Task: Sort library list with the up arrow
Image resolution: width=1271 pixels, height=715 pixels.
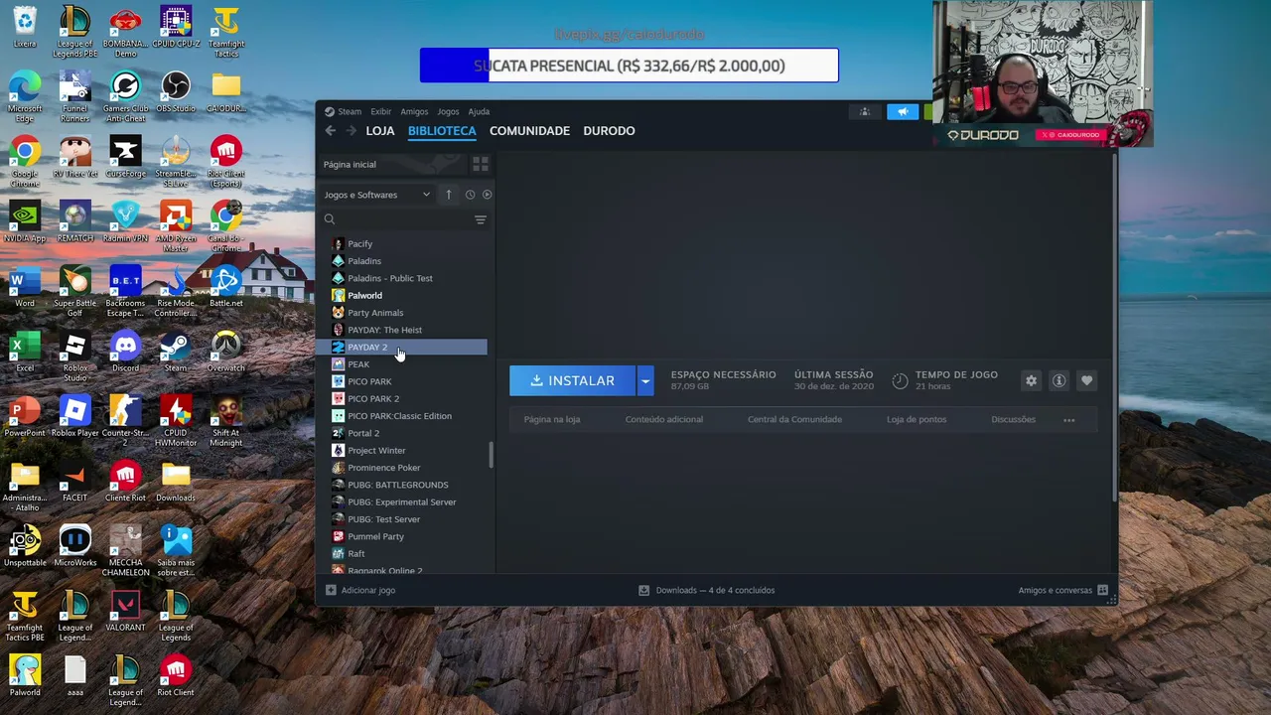Action: (449, 195)
